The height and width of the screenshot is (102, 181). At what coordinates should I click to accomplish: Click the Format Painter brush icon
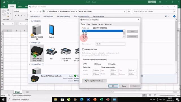[8, 16]
